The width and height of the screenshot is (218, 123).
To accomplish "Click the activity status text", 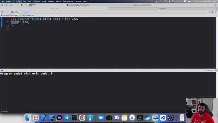I will click(143, 5).
